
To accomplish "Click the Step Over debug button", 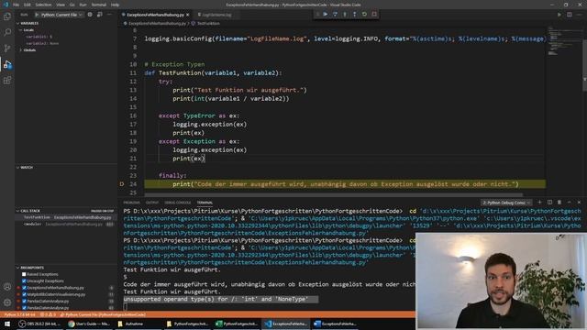I will point(335,15).
